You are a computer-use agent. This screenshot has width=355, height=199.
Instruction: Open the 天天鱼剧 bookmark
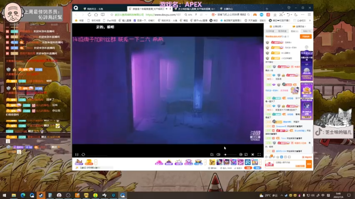pos(255,20)
